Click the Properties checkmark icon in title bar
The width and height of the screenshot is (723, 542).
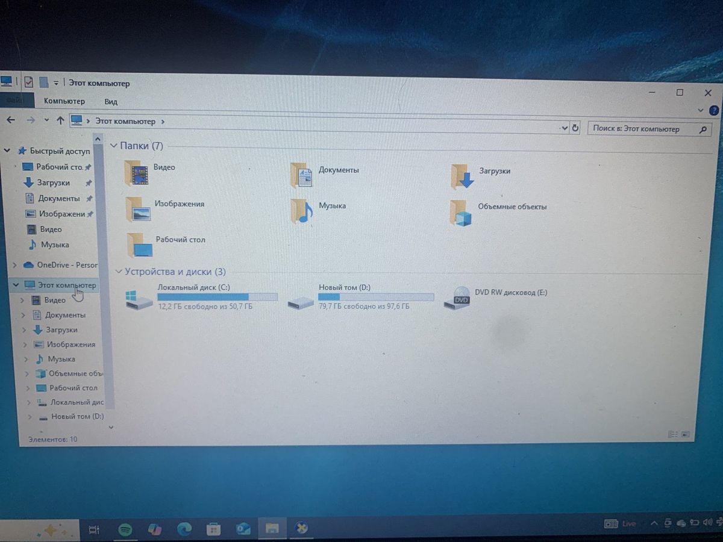tap(28, 83)
